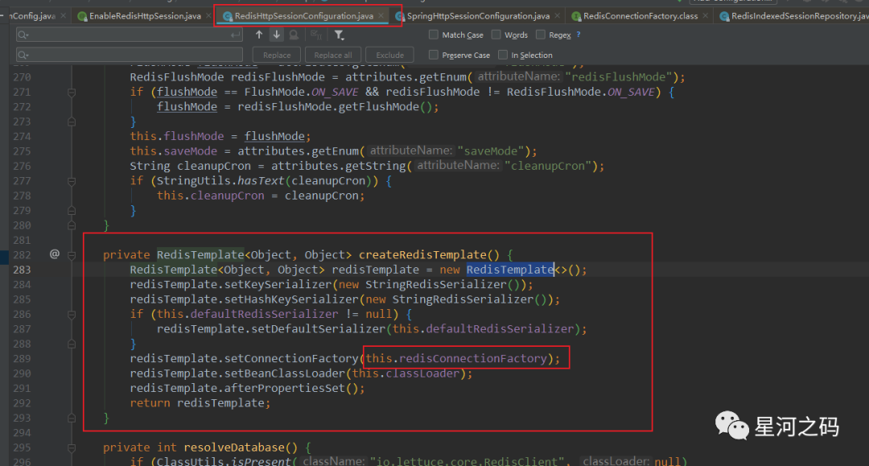The height and width of the screenshot is (466, 869).
Task: Click afterPropertiesSet on line 291
Action: pyautogui.click(x=285, y=389)
